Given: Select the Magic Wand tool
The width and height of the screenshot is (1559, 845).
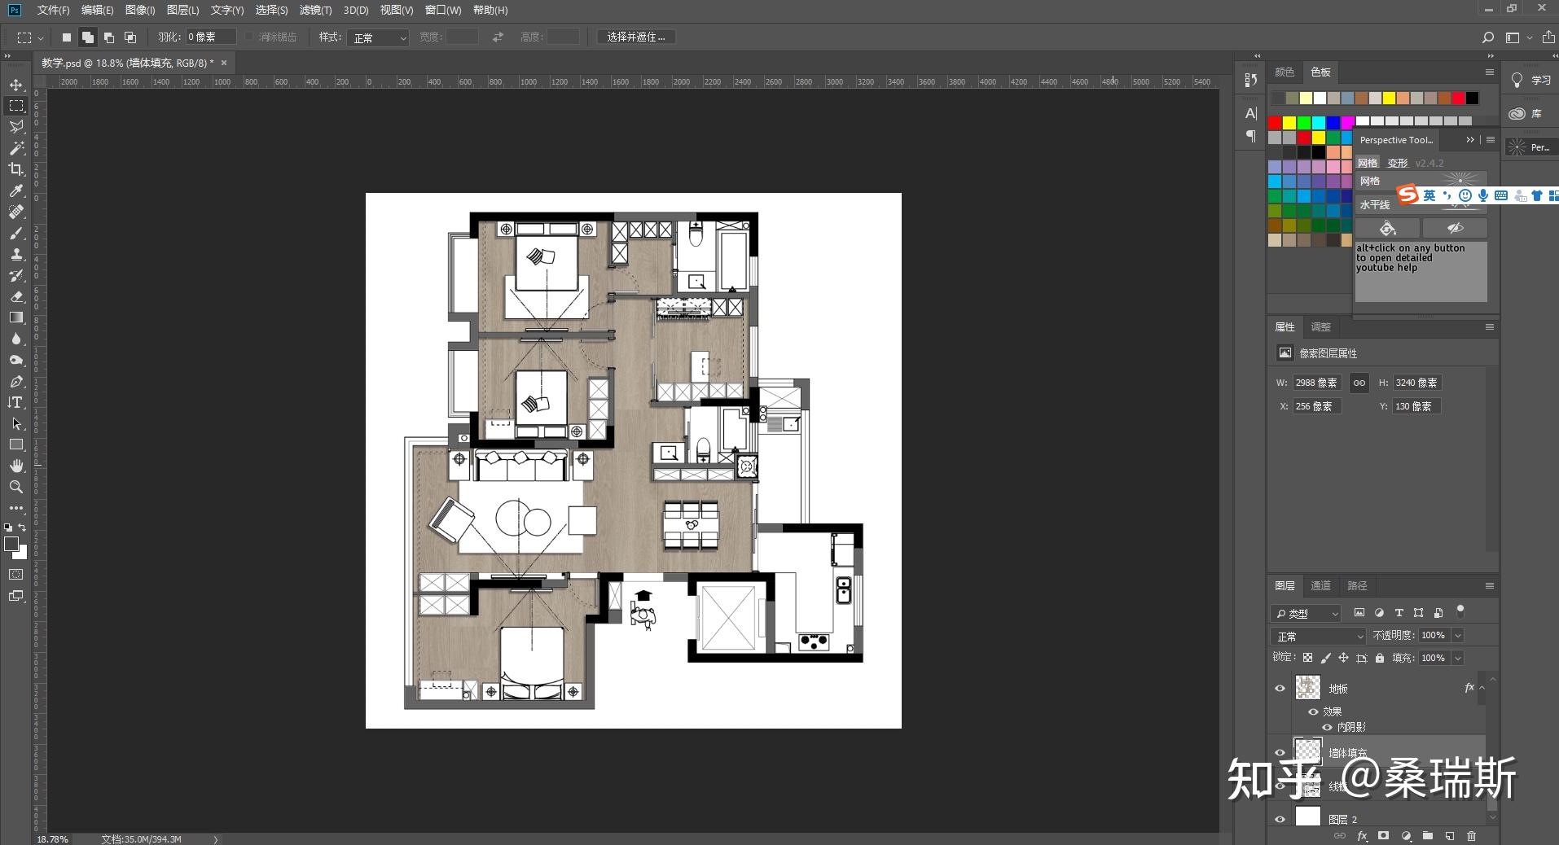Looking at the screenshot, I should (16, 148).
